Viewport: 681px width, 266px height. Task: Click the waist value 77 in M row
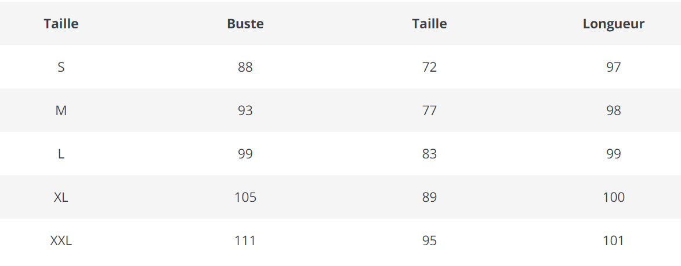[x=429, y=110]
